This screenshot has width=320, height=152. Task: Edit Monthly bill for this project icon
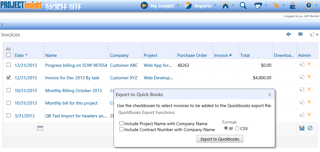302,102
